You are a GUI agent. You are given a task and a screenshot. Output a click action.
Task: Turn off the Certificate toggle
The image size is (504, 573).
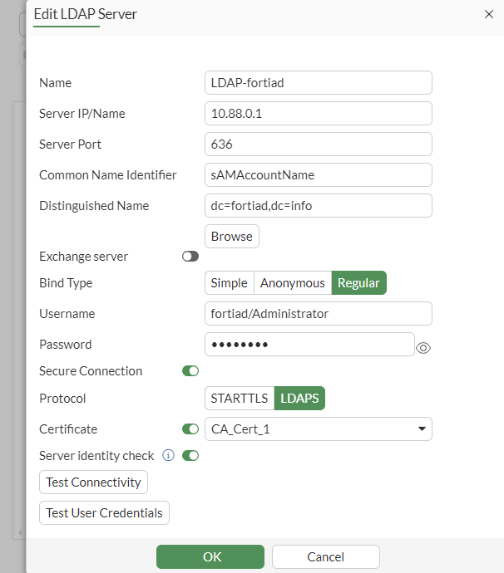tap(190, 429)
